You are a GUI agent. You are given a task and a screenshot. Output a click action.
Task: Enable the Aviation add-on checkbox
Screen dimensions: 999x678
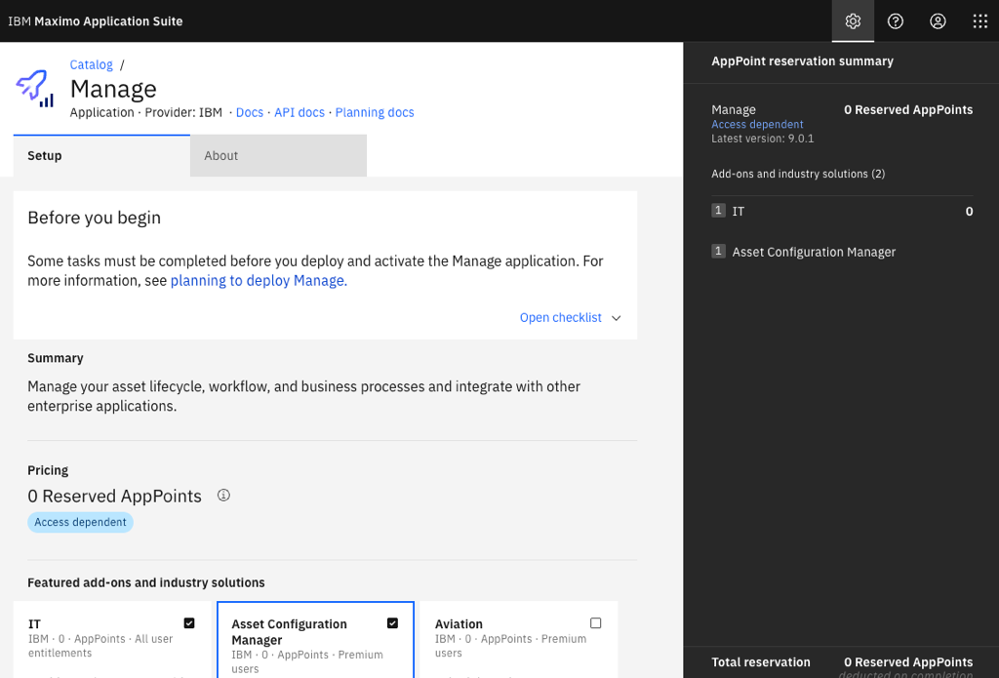[596, 623]
